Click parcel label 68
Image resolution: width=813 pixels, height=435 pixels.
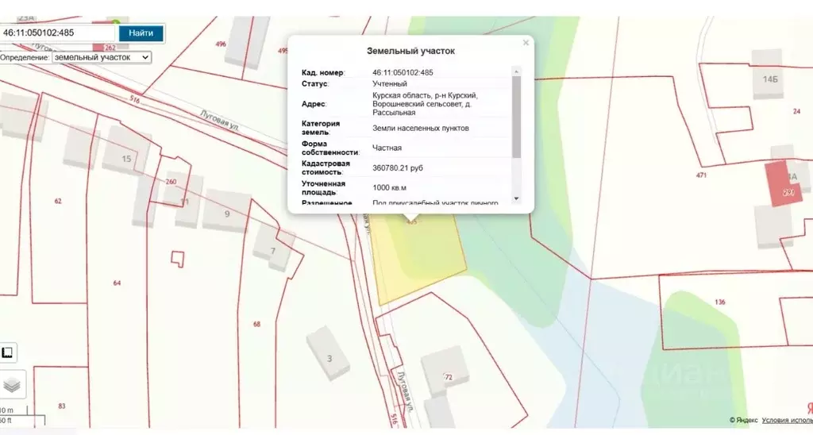pyautogui.click(x=256, y=324)
